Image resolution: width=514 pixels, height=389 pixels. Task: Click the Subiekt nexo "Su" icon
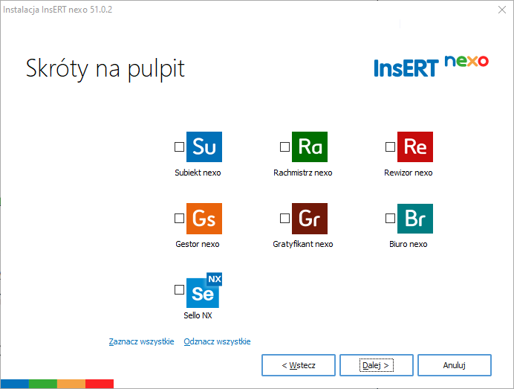204,147
